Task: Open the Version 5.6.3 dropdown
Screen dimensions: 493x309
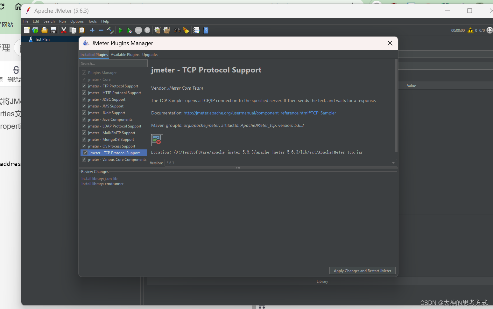Action: pyautogui.click(x=281, y=163)
